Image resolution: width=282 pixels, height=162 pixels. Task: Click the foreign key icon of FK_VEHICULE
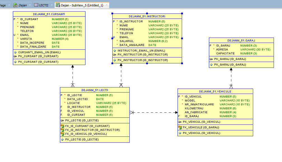coord(180,128)
